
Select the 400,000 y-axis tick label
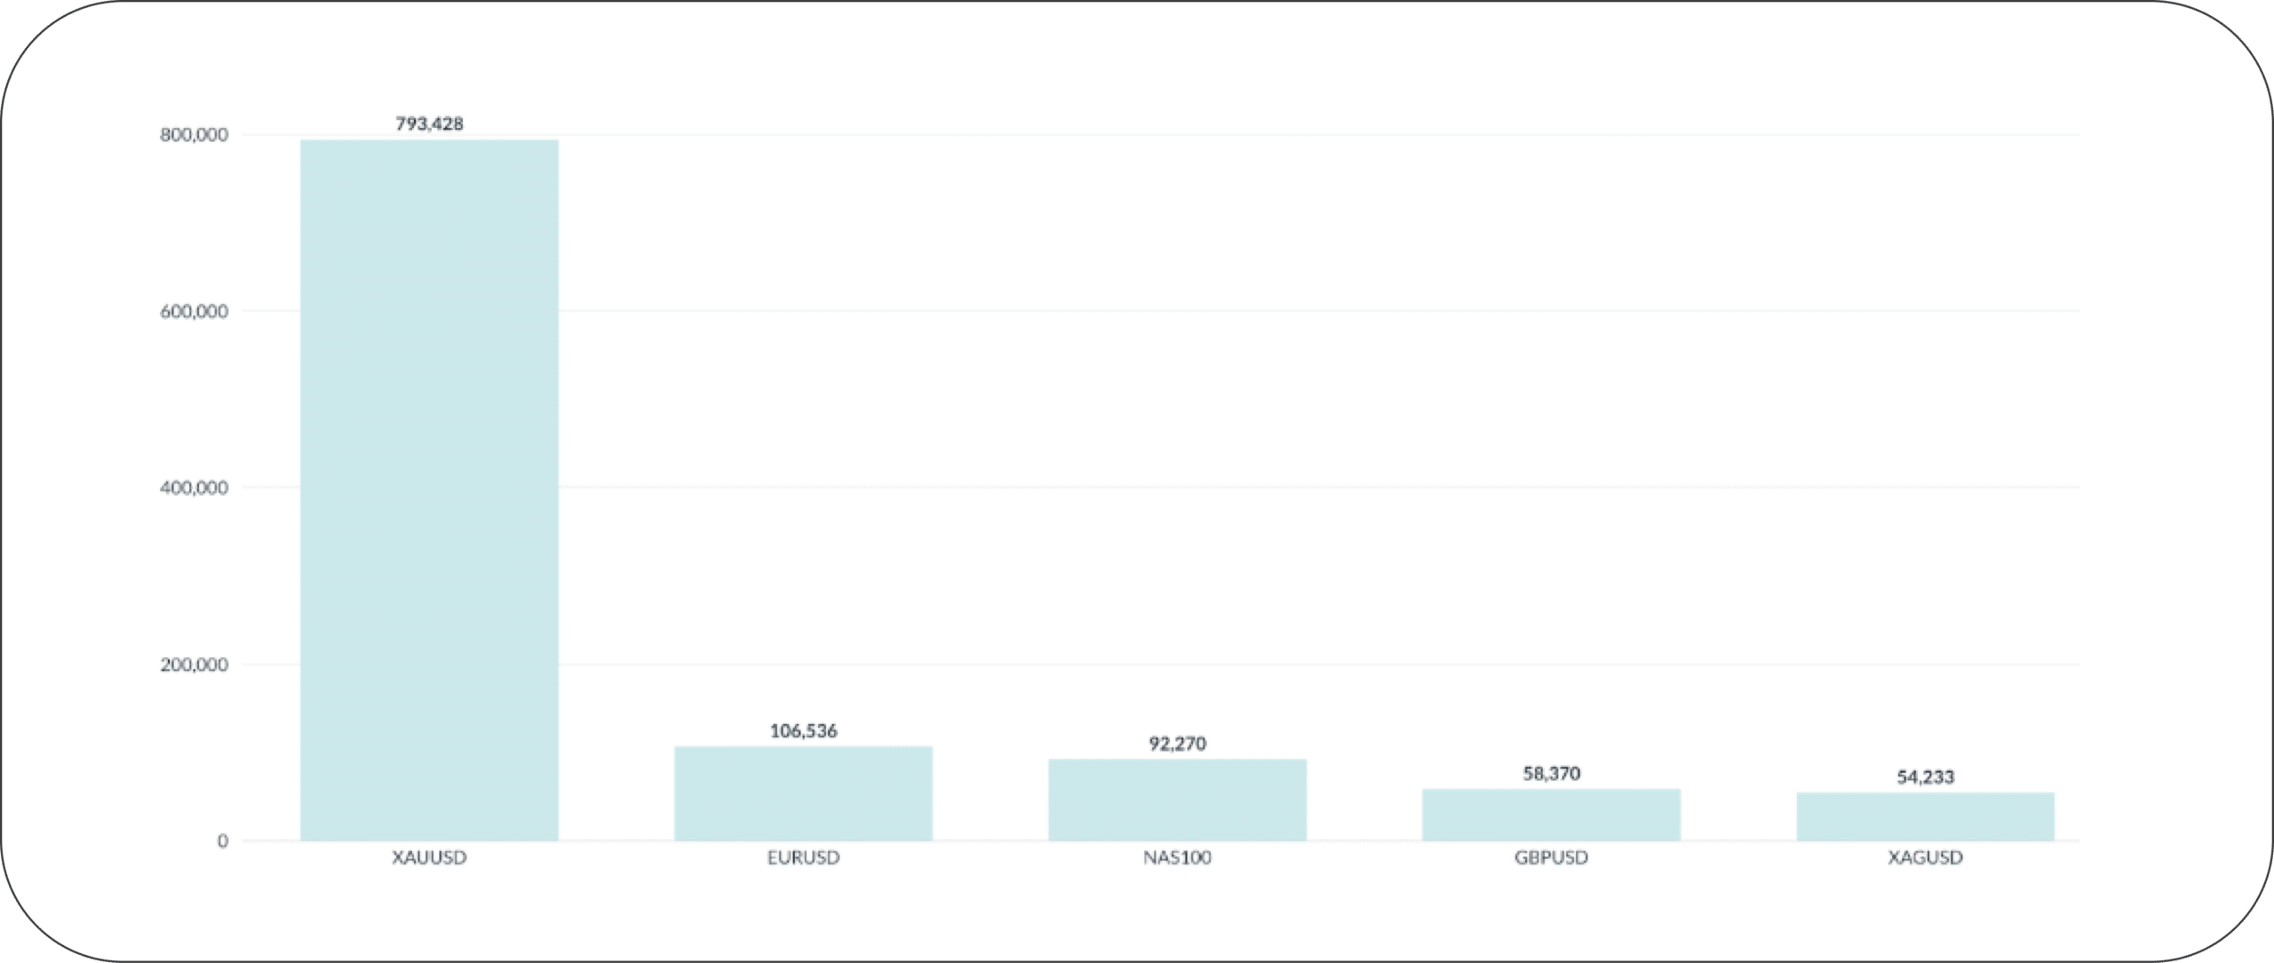(x=194, y=488)
